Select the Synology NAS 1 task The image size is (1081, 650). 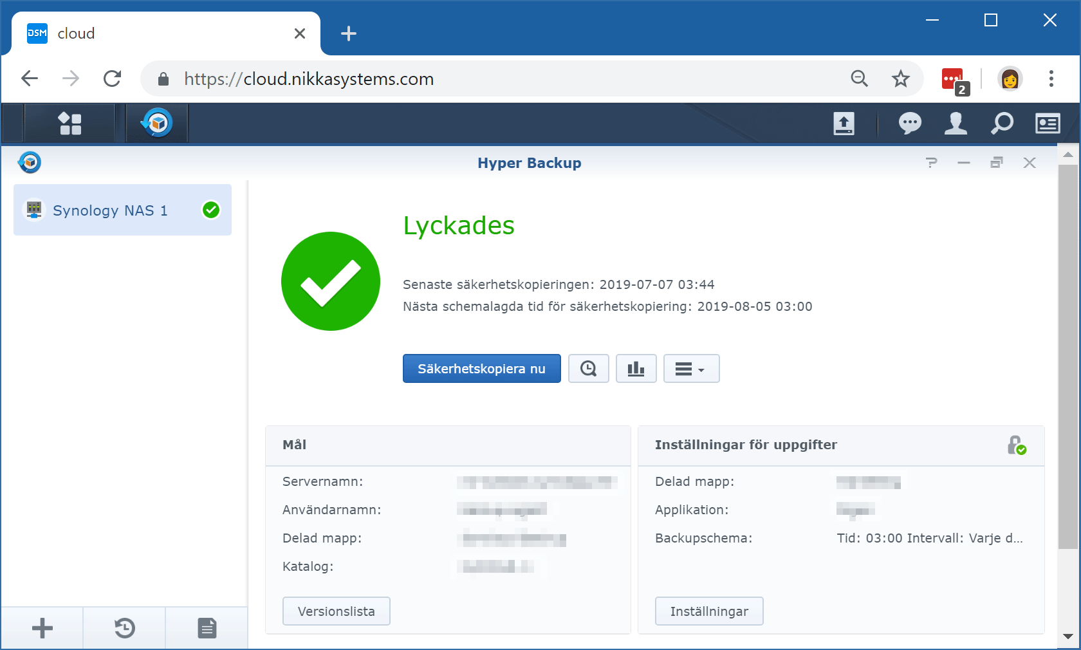tap(122, 210)
